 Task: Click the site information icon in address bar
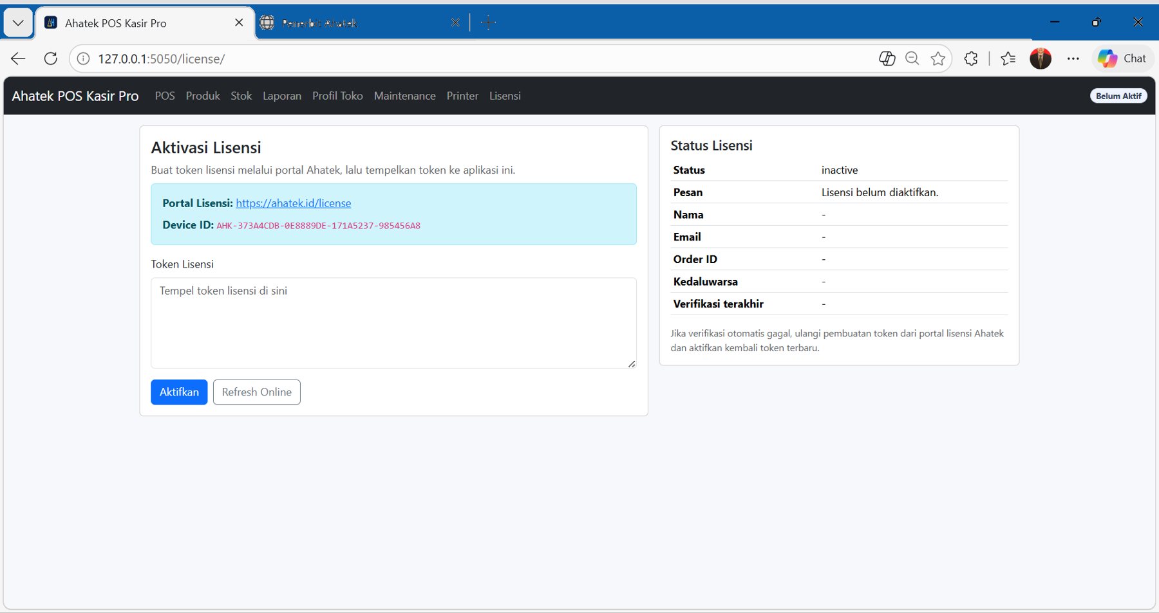(82, 59)
